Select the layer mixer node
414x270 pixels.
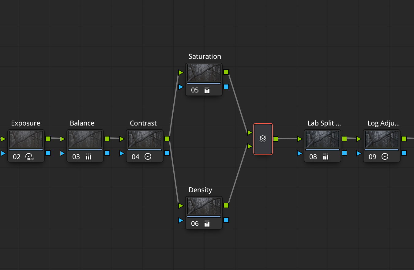coord(263,139)
